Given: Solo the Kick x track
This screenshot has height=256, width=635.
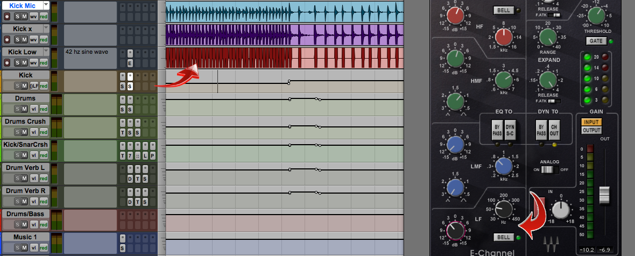Looking at the screenshot, I should (16, 39).
